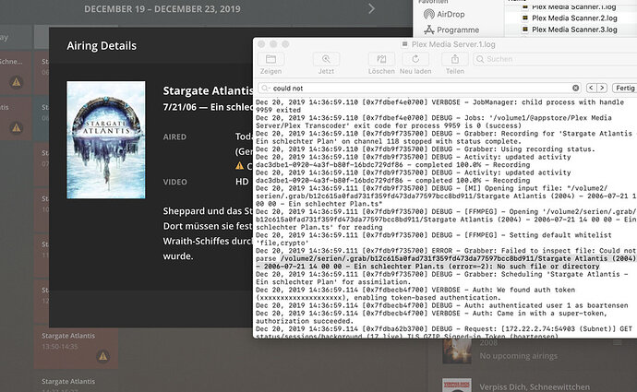Click the Zeigen toolbar icon in Console
Viewport: 637px width, 392px height.
point(270,60)
